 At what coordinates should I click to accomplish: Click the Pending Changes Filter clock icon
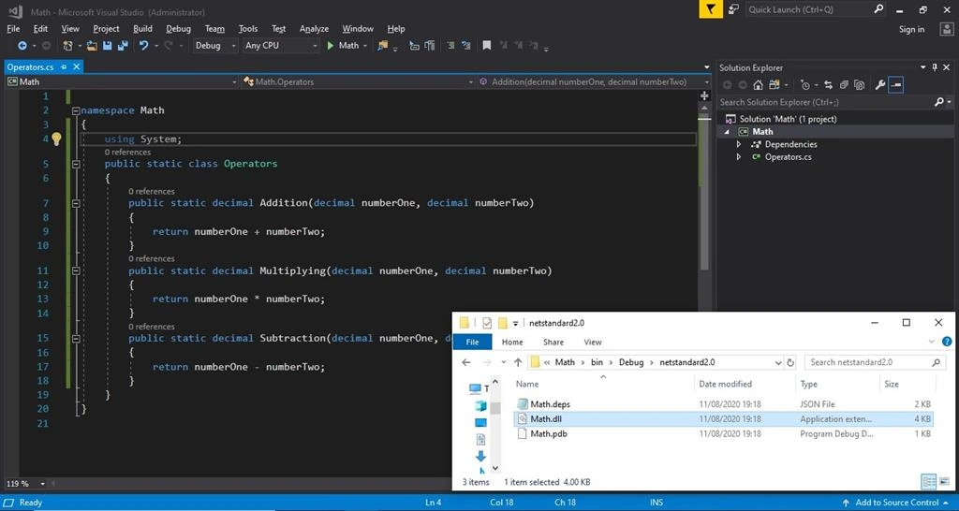pos(804,85)
